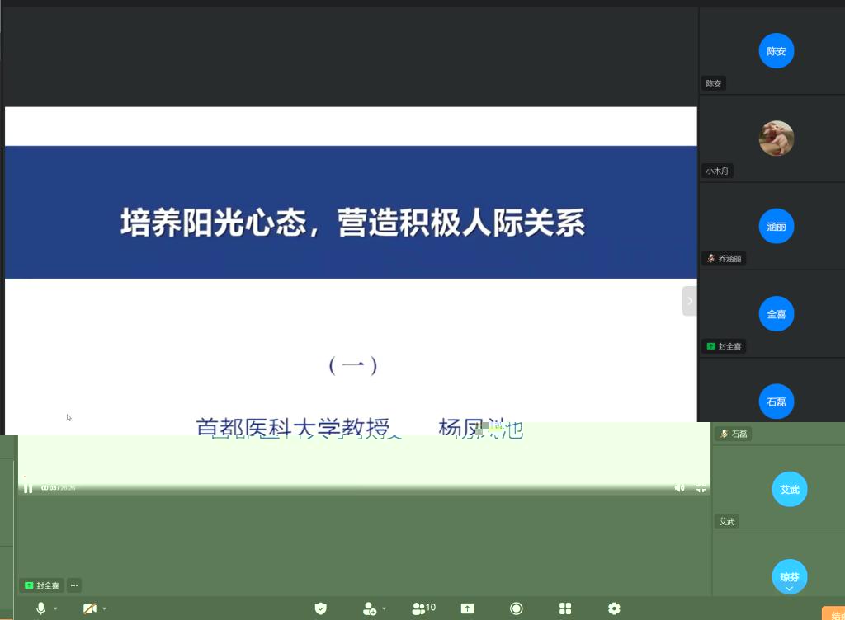Open camera options dropdown arrow
845x620 pixels.
(105, 608)
